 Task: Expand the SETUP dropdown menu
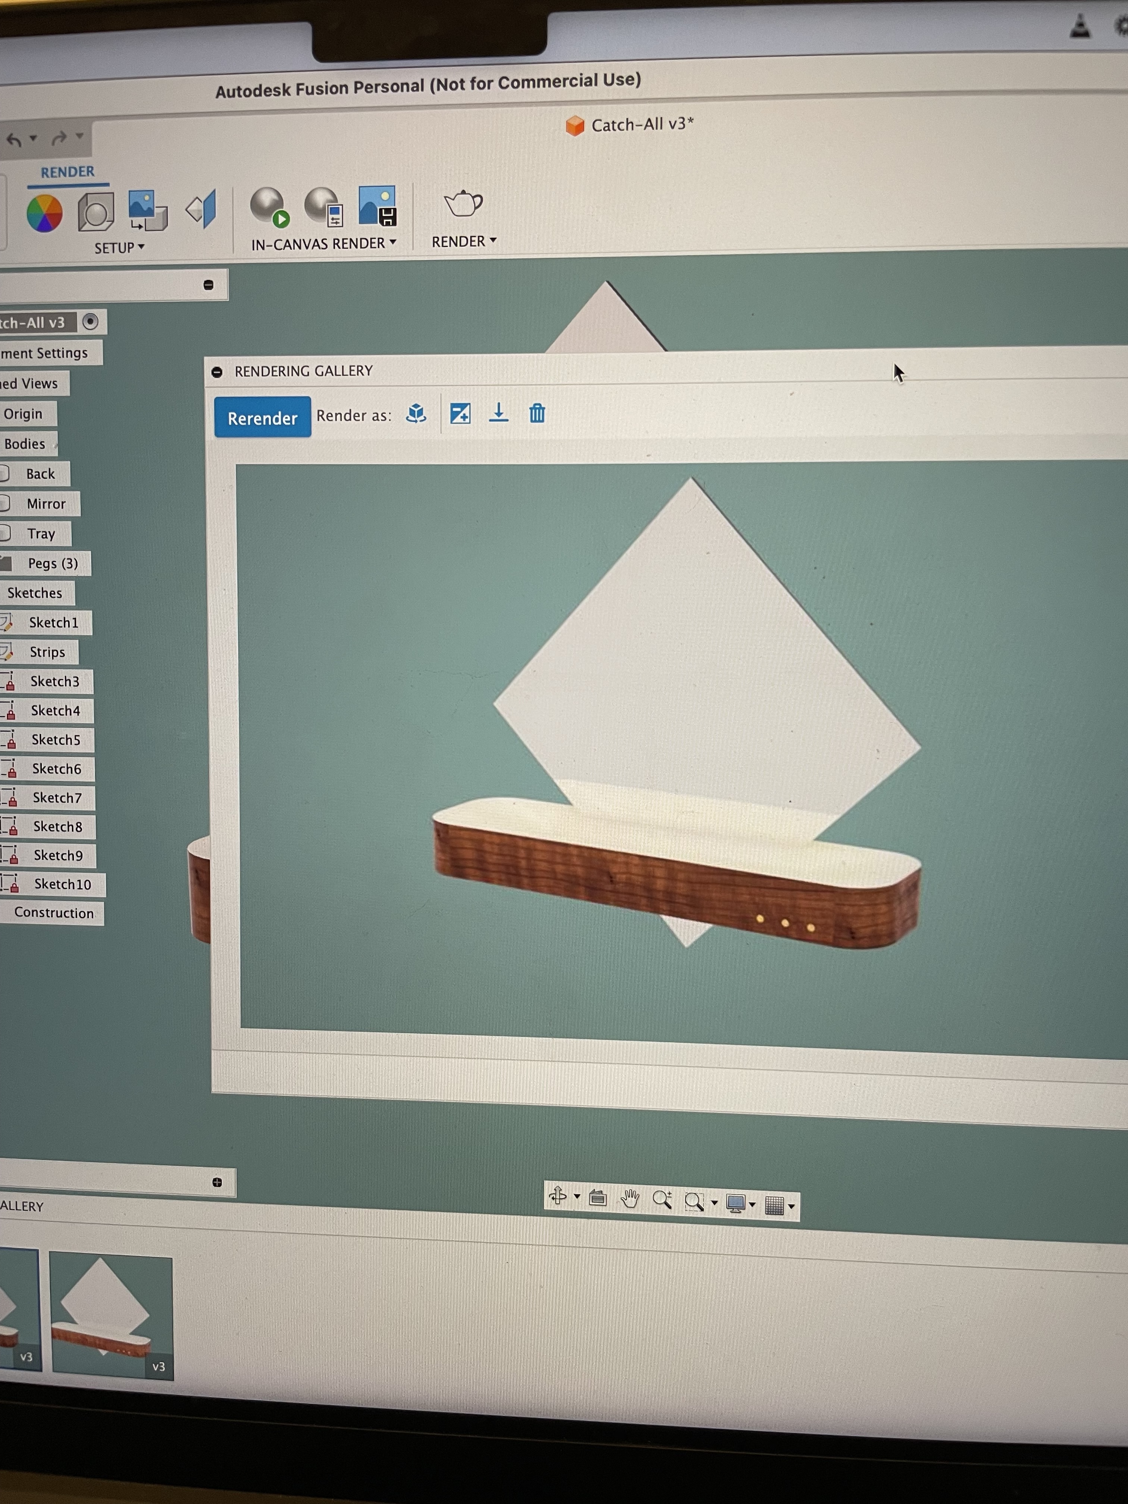[120, 247]
